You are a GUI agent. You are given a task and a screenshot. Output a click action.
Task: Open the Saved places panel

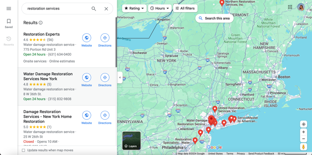click(9, 24)
